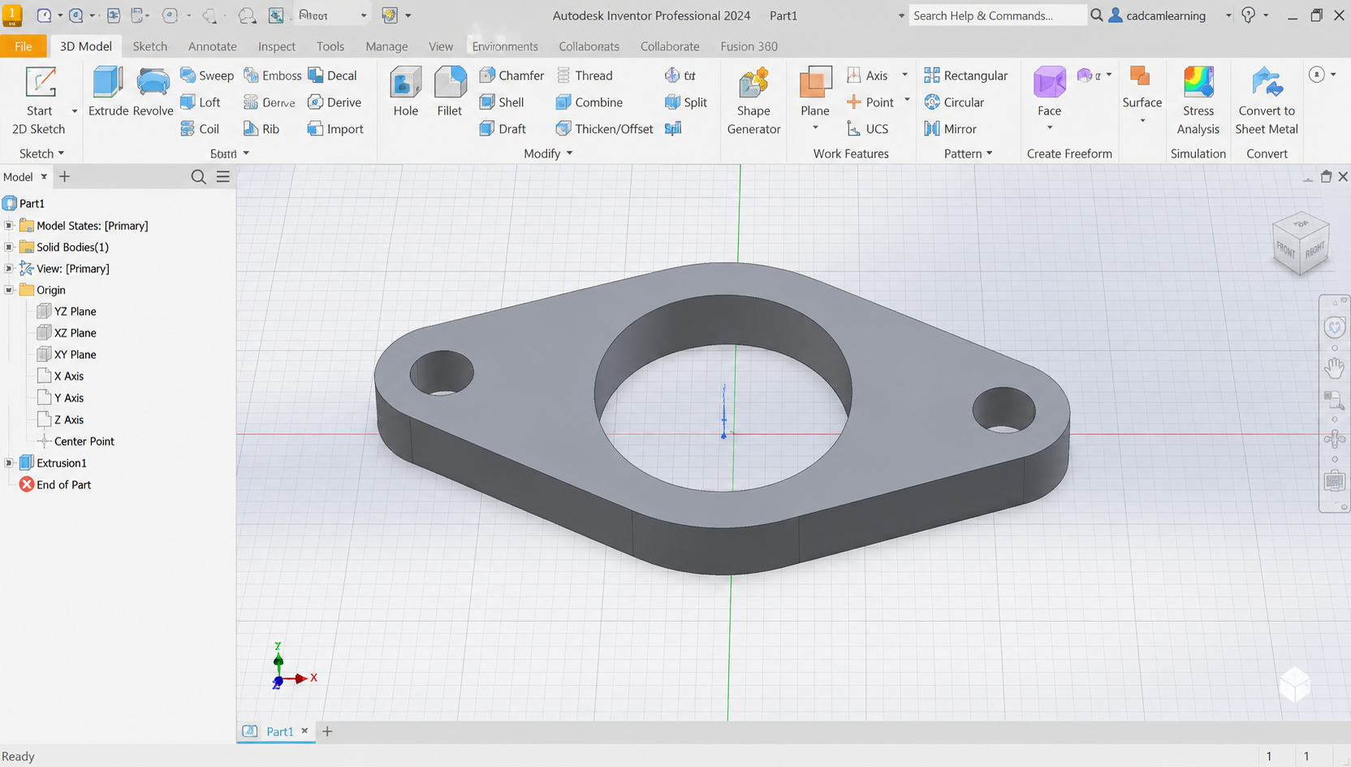Click the Rib tool
This screenshot has height=767, width=1351.
pos(261,129)
